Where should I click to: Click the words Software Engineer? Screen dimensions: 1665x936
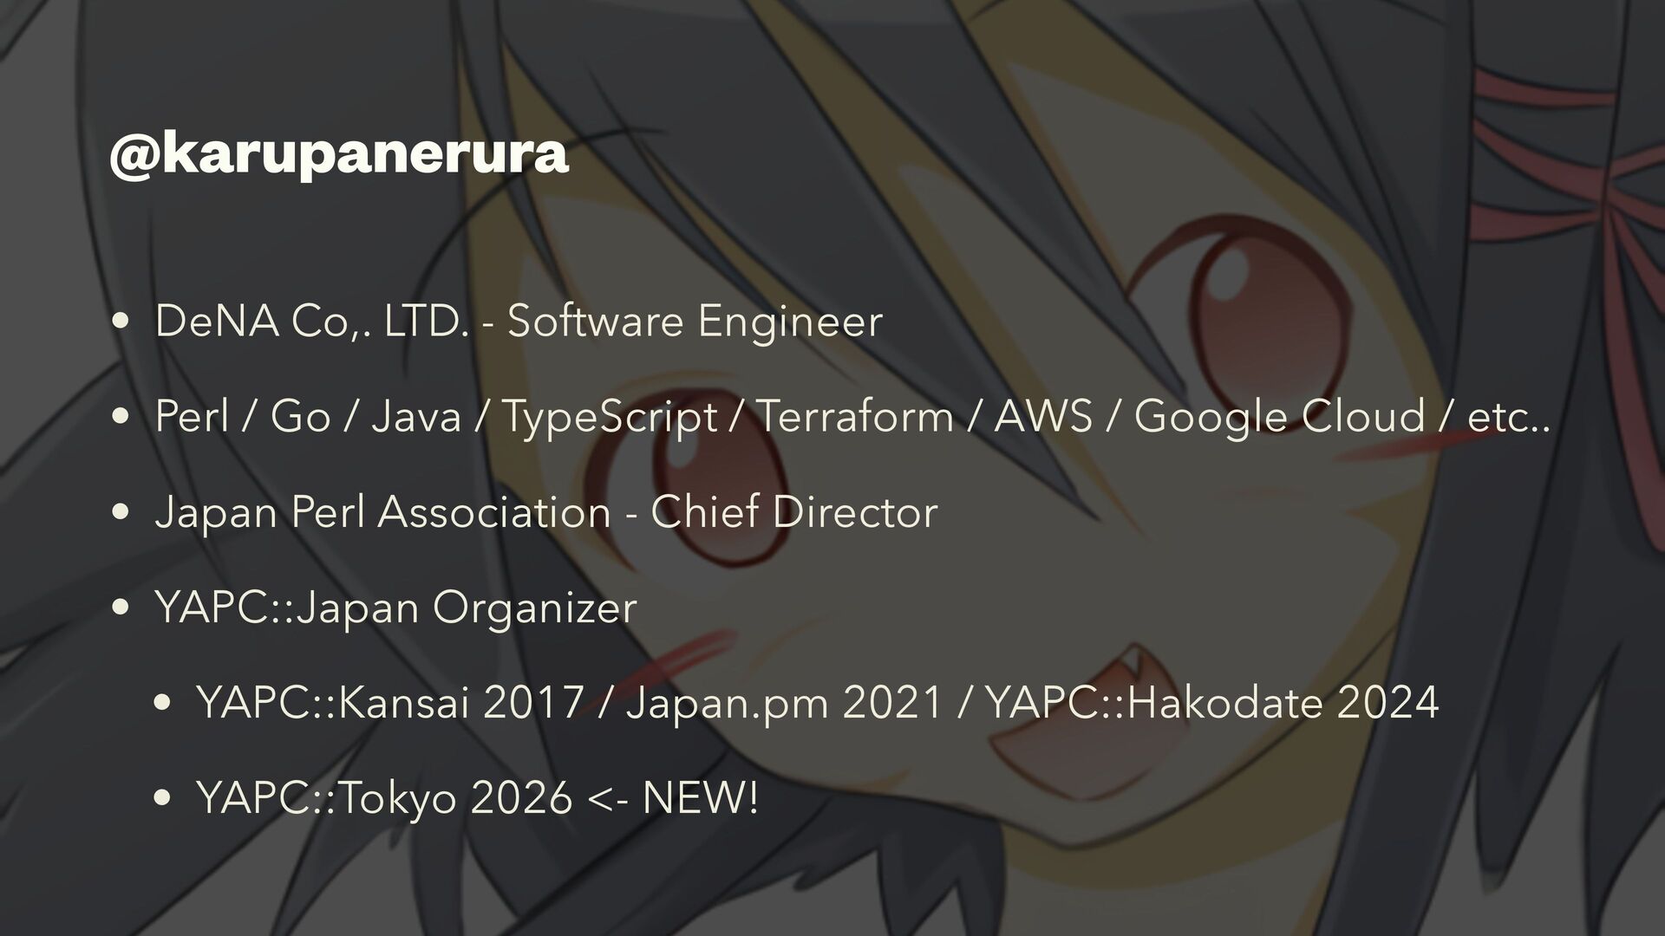pyautogui.click(x=695, y=322)
